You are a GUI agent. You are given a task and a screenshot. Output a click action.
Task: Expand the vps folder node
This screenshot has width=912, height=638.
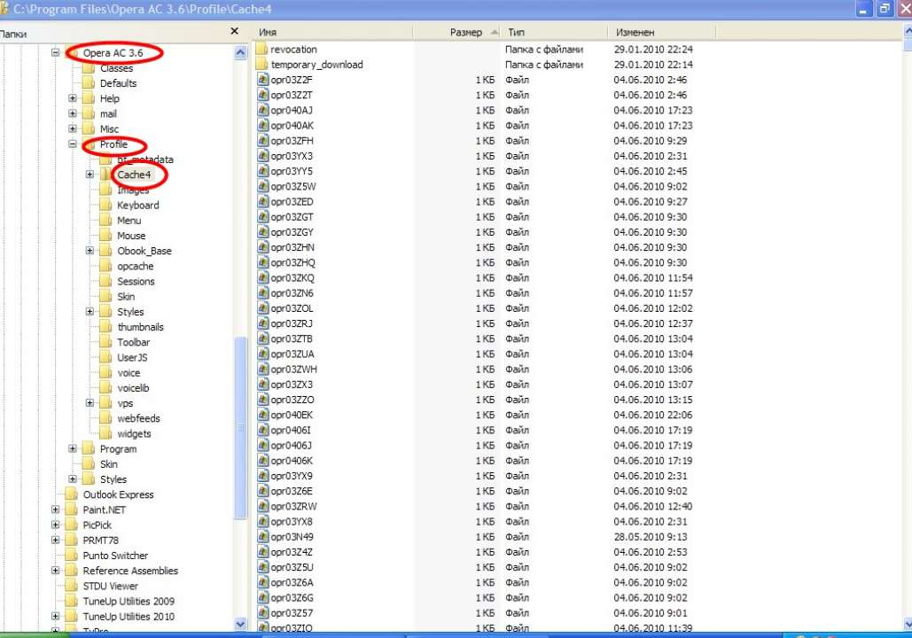(90, 403)
